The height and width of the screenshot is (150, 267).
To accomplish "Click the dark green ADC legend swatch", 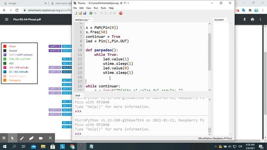I will [5, 63].
